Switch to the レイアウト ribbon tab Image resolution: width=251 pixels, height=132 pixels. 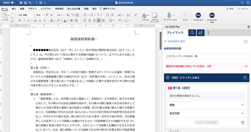pos(46,9)
